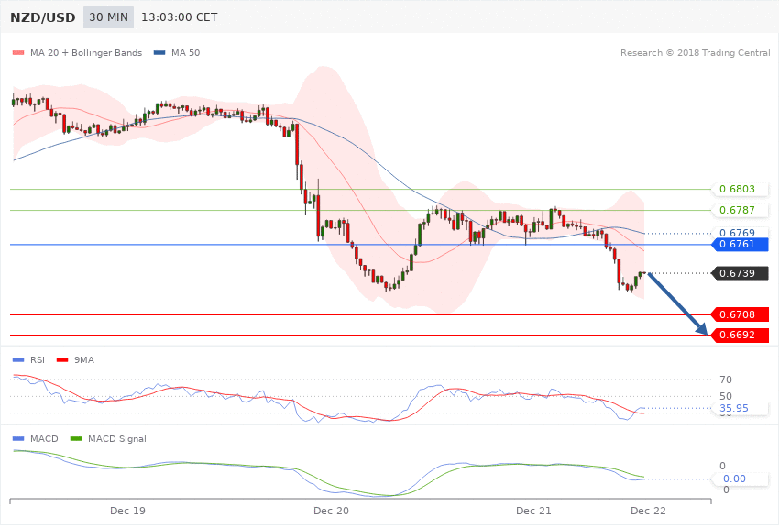779x528 pixels.
Task: Click the RSI 50 level label
Action: click(726, 396)
